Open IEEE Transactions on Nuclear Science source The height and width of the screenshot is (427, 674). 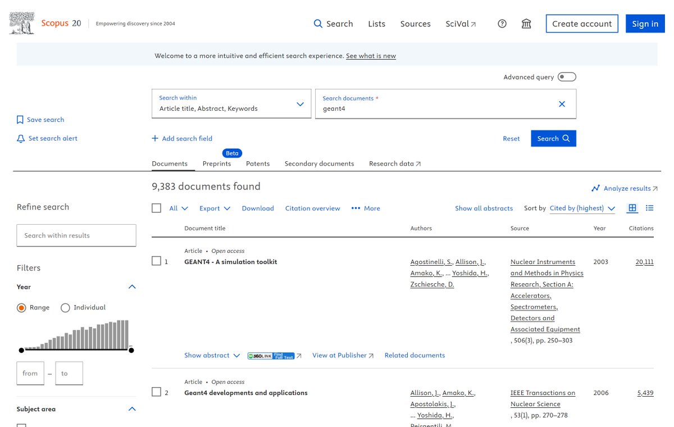(x=543, y=398)
